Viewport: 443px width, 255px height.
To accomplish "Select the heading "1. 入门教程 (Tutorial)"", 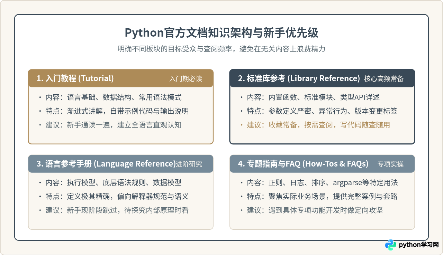I will [75, 78].
